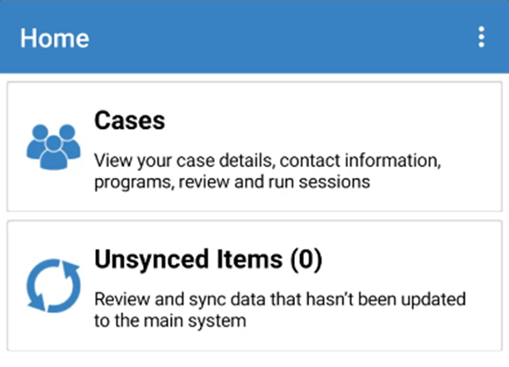Viewport: 509px width, 367px height.
Task: Select the Cases heading
Action: click(x=130, y=121)
